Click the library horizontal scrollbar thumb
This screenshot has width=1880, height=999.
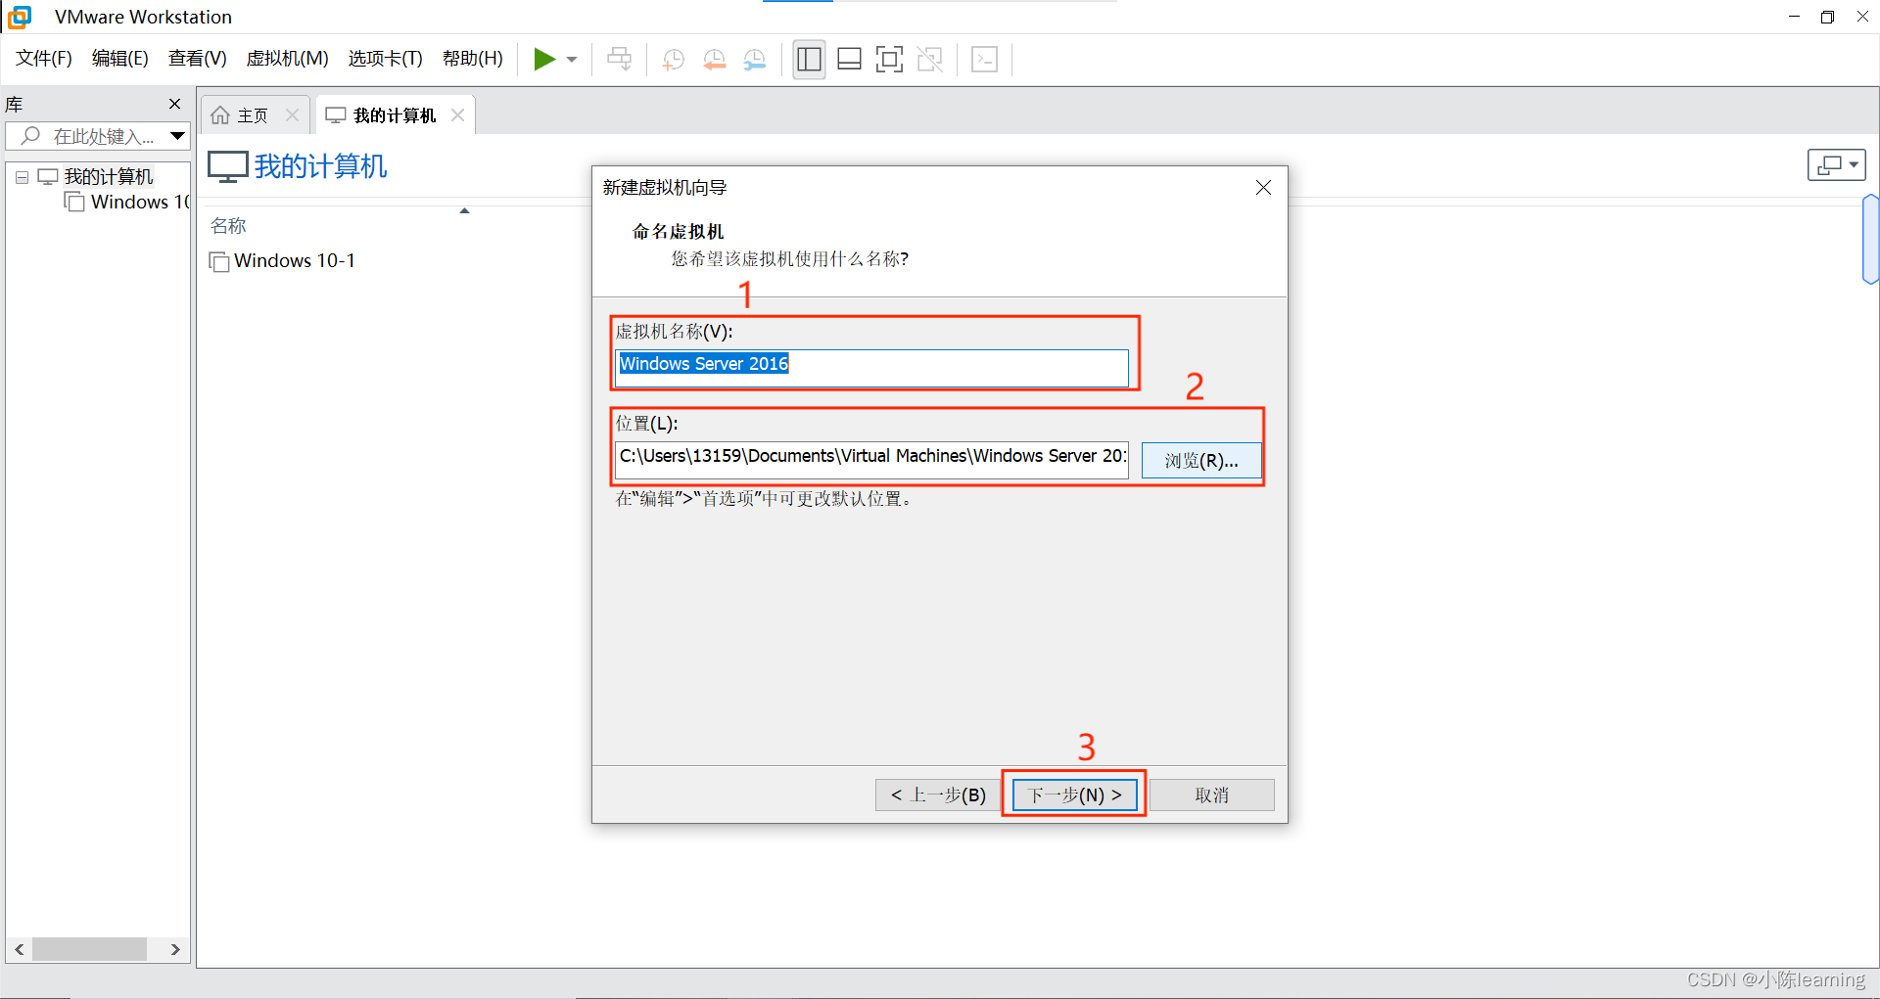(x=89, y=949)
